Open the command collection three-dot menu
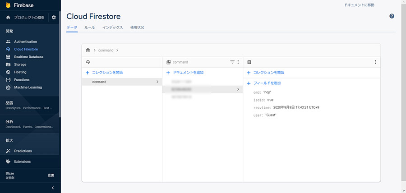 pyautogui.click(x=238, y=62)
